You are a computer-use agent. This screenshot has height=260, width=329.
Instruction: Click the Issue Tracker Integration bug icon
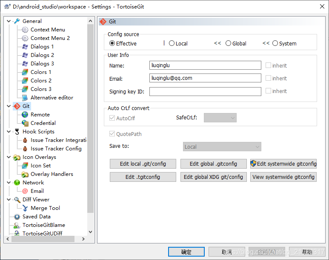pyautogui.click(x=25, y=140)
